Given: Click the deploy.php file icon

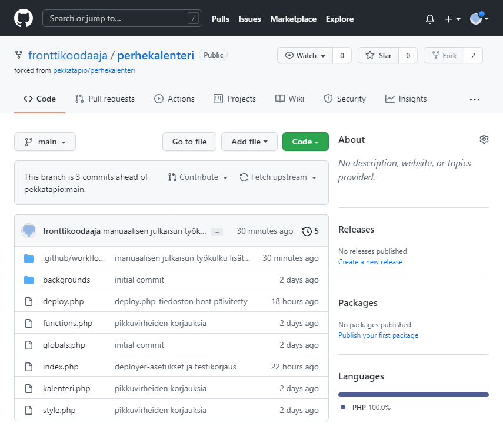Looking at the screenshot, I should [29, 302].
